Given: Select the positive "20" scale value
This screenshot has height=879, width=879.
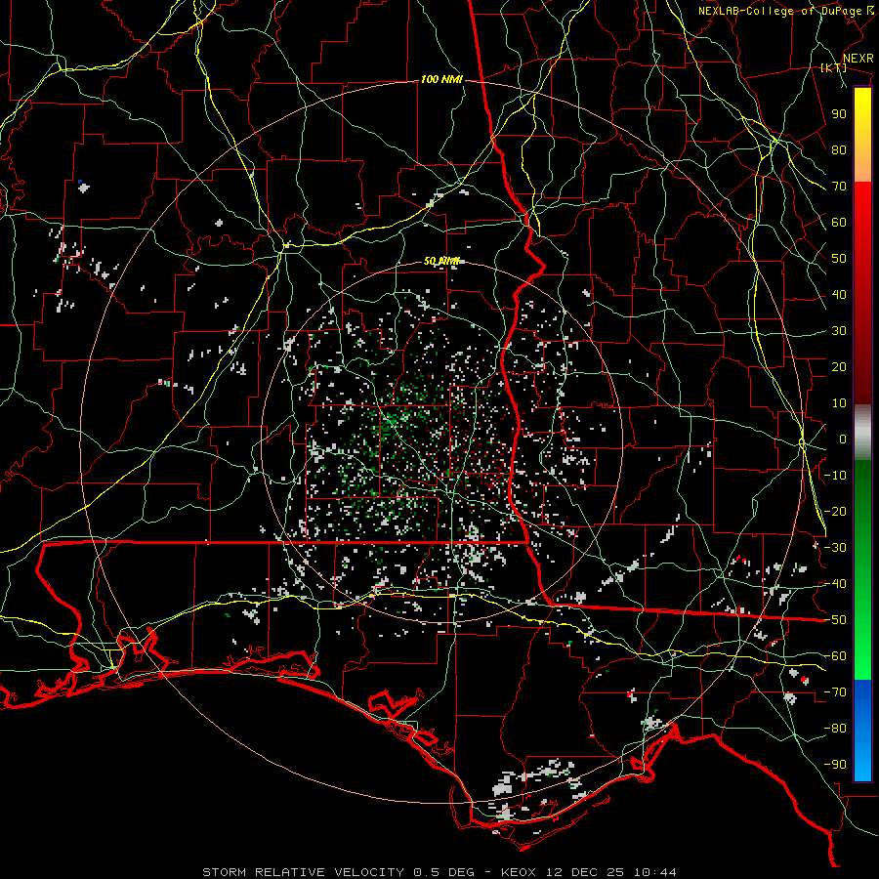Looking at the screenshot, I should (x=839, y=366).
